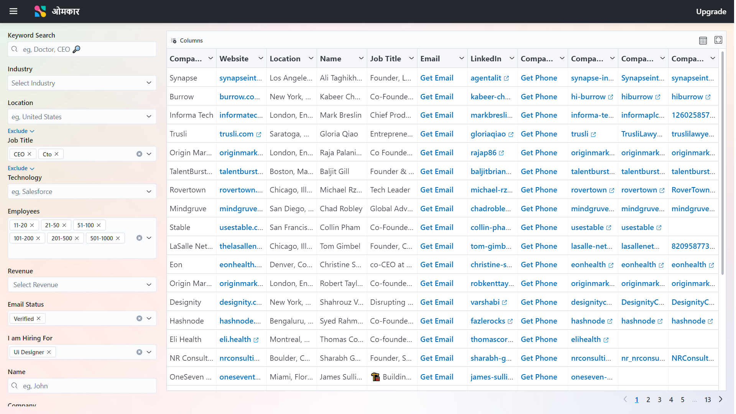Image resolution: width=736 pixels, height=414 pixels.
Task: Expand the Job Title dropdown arrow
Action: 149,154
